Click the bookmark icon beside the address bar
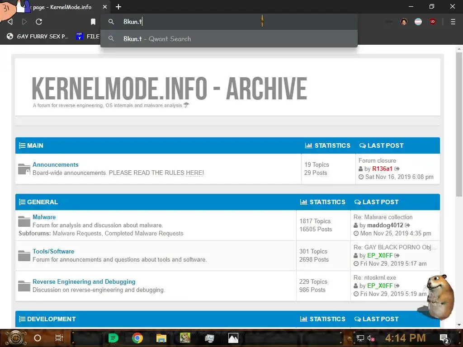The image size is (463, 347). click(93, 22)
